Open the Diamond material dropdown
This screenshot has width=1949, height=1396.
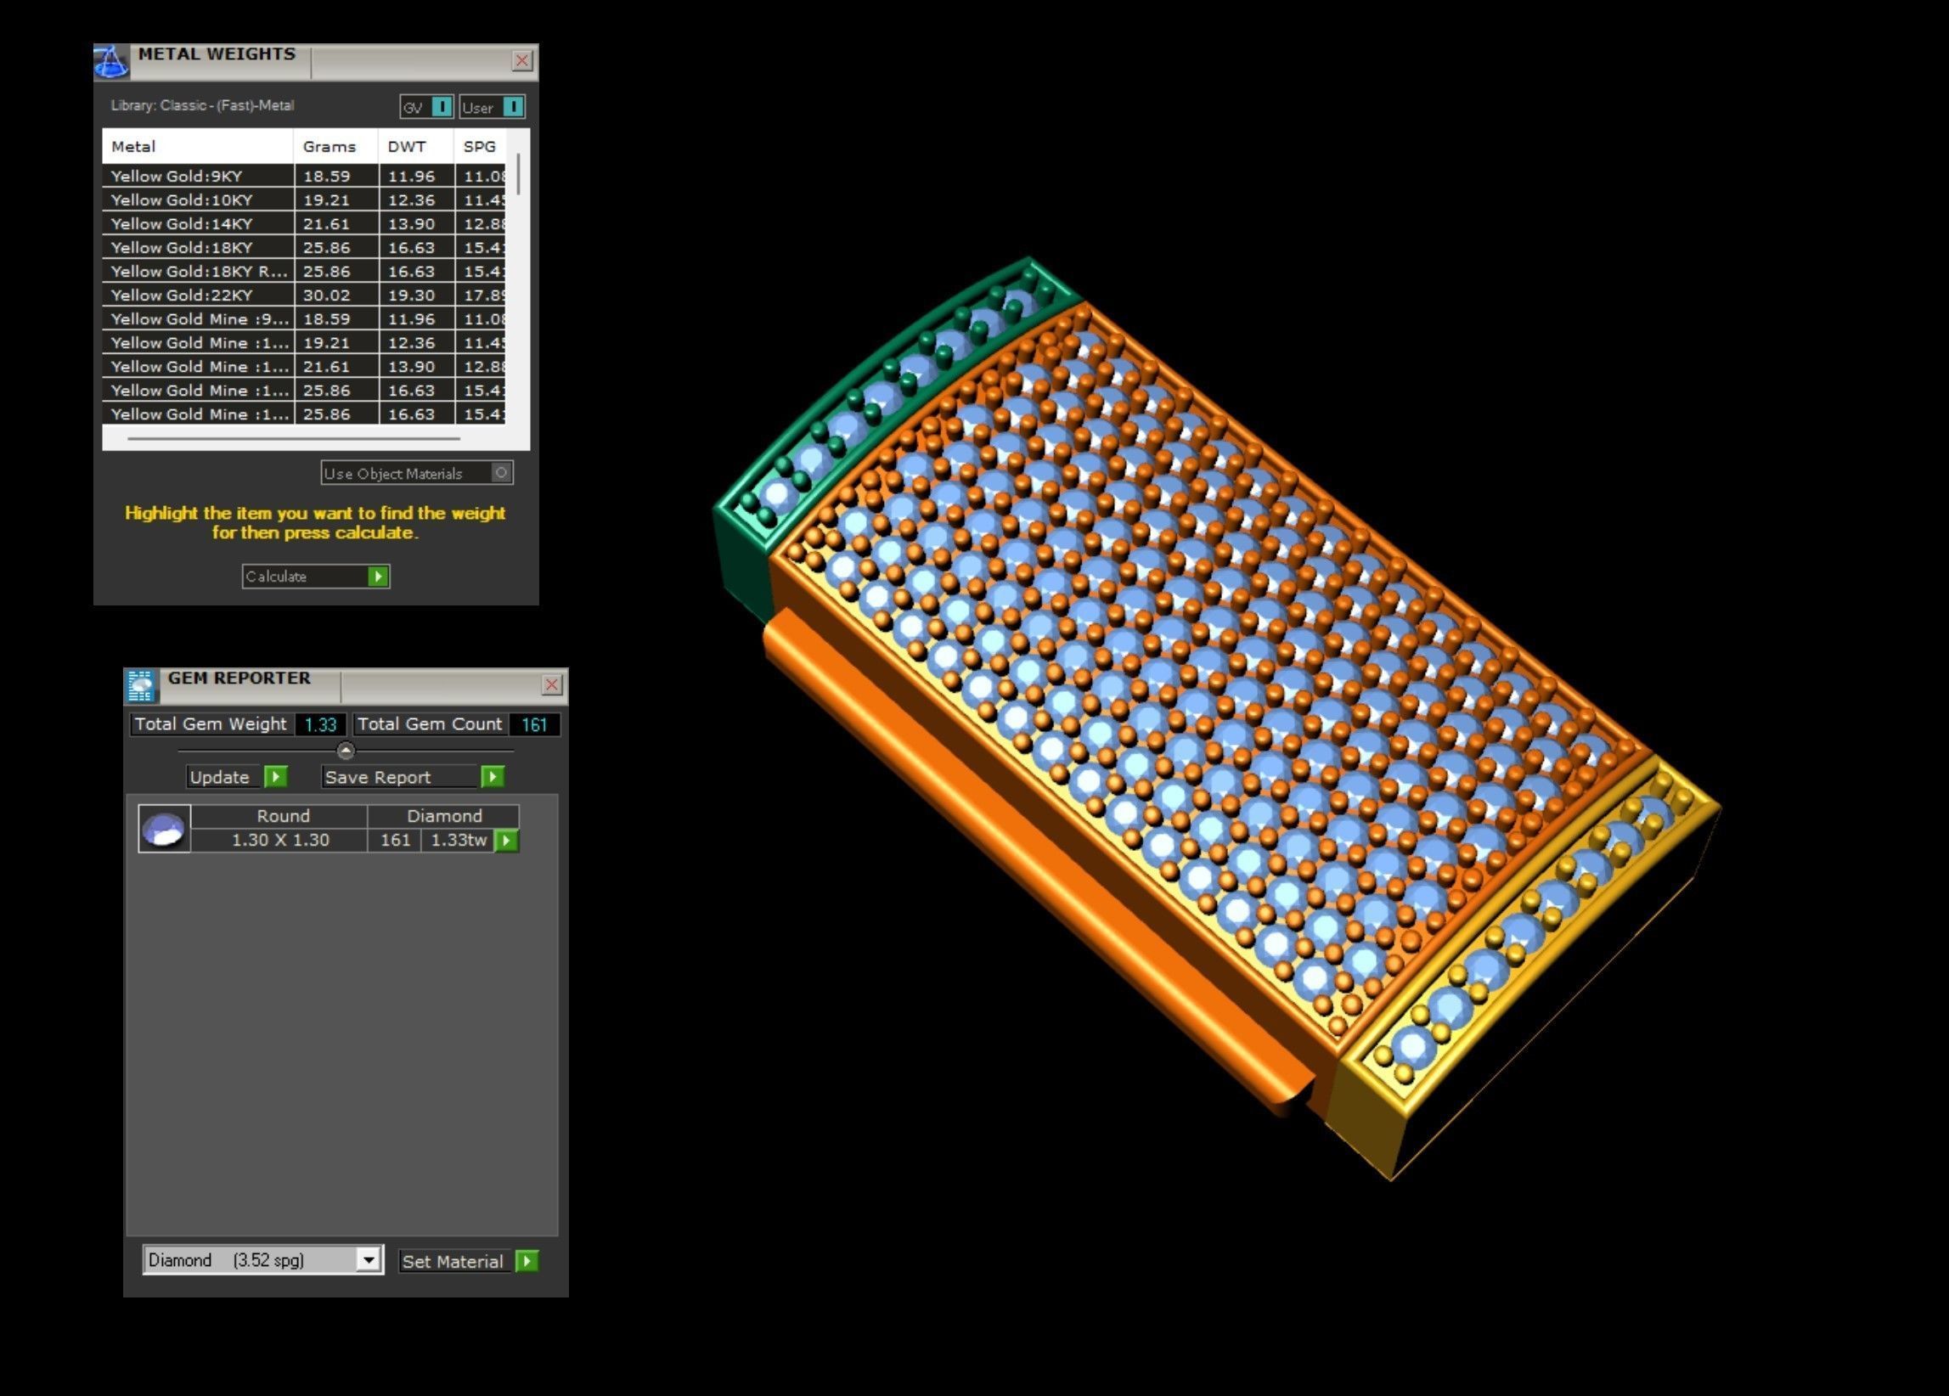pyautogui.click(x=369, y=1259)
